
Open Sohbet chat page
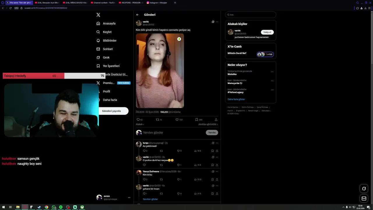coord(105,49)
